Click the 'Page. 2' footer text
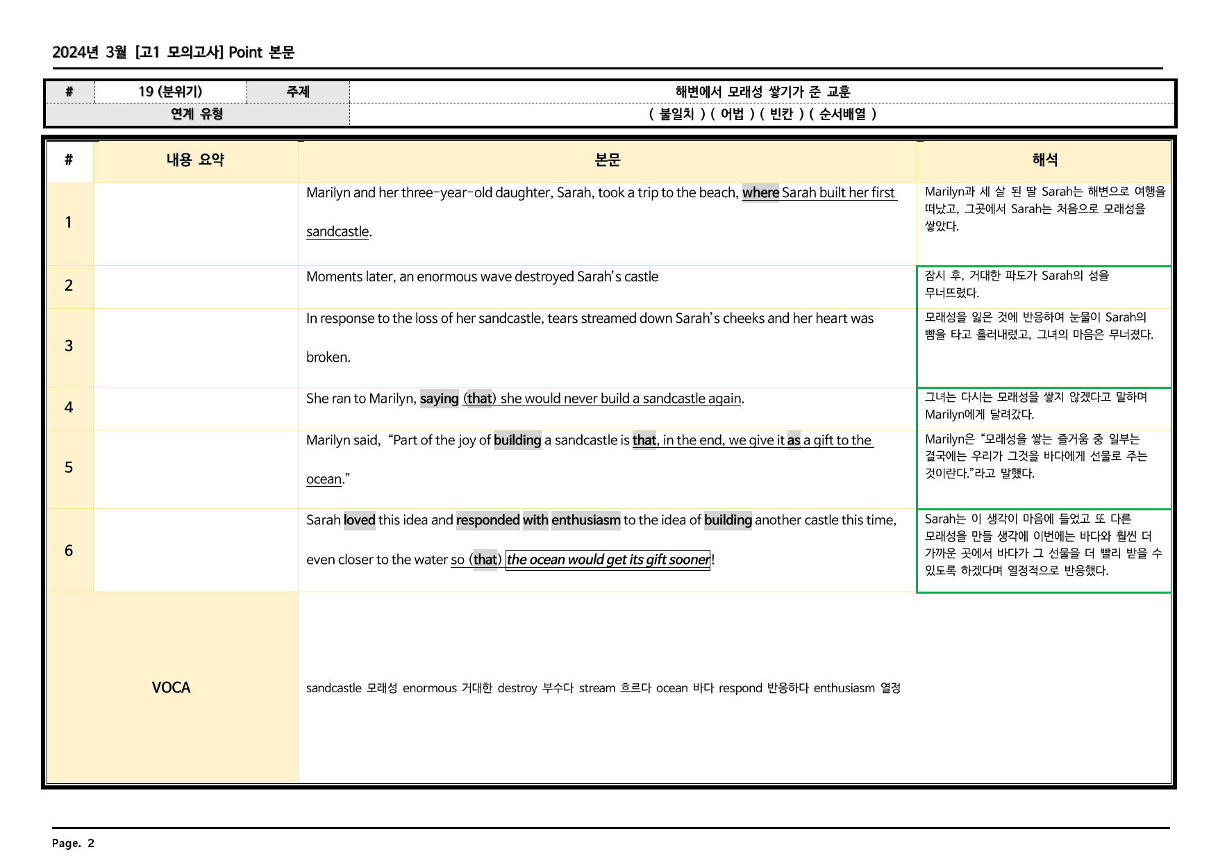The width and height of the screenshot is (1218, 861). [73, 843]
